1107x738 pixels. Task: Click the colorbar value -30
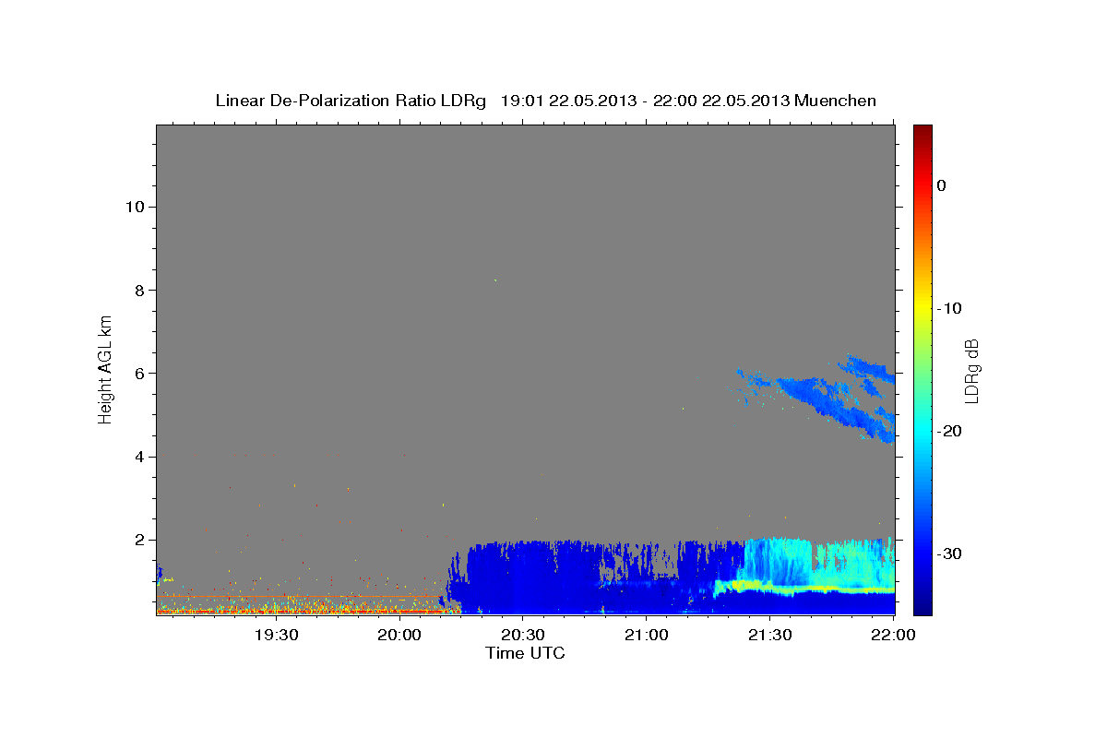(950, 553)
